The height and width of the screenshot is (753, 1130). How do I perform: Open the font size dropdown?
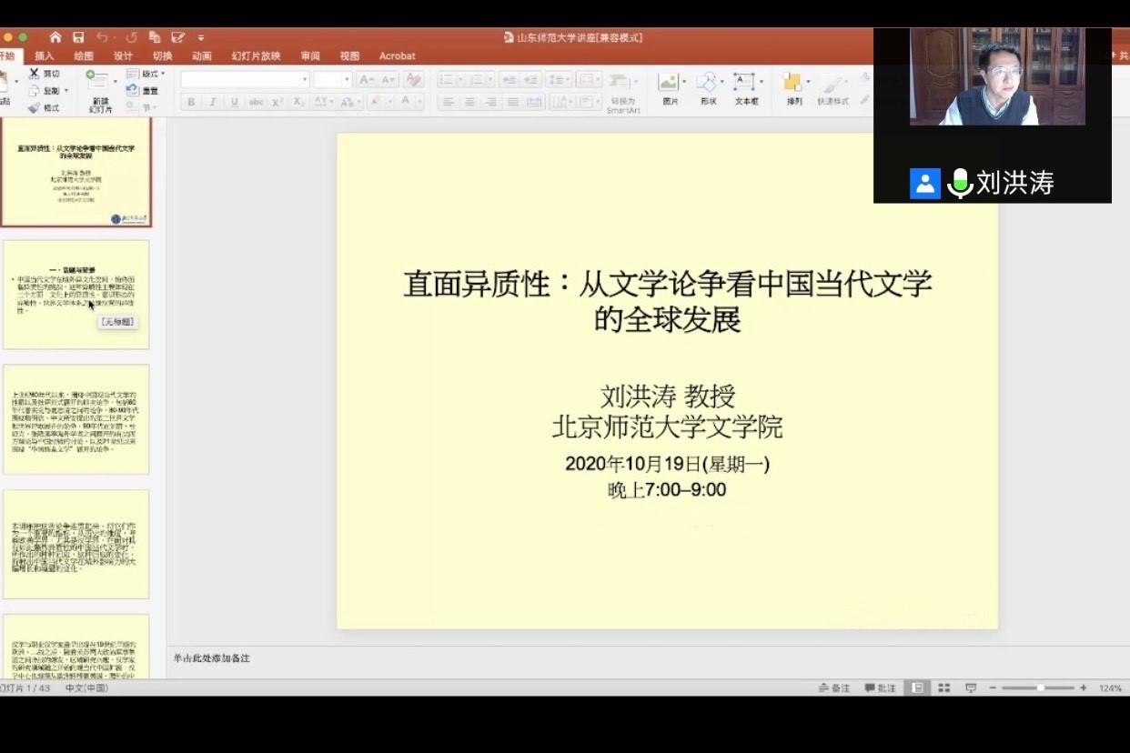click(x=347, y=80)
